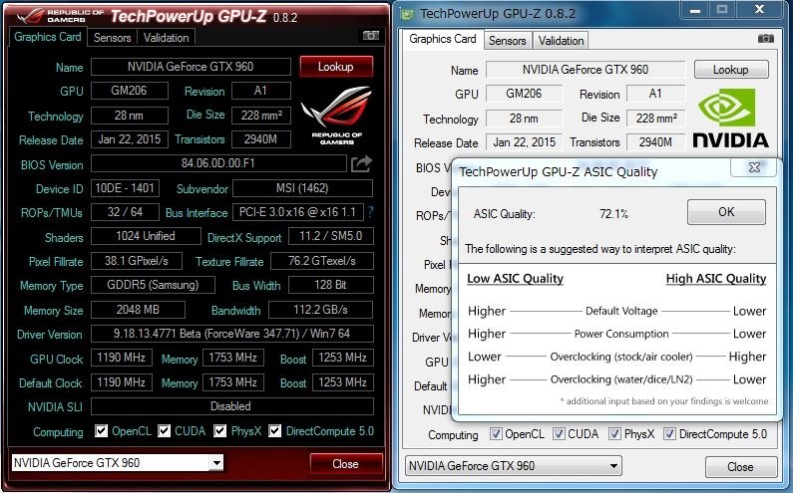The height and width of the screenshot is (493, 793).
Task: Toggle CUDA checkbox in standard GPU-Z window
Action: point(559,434)
